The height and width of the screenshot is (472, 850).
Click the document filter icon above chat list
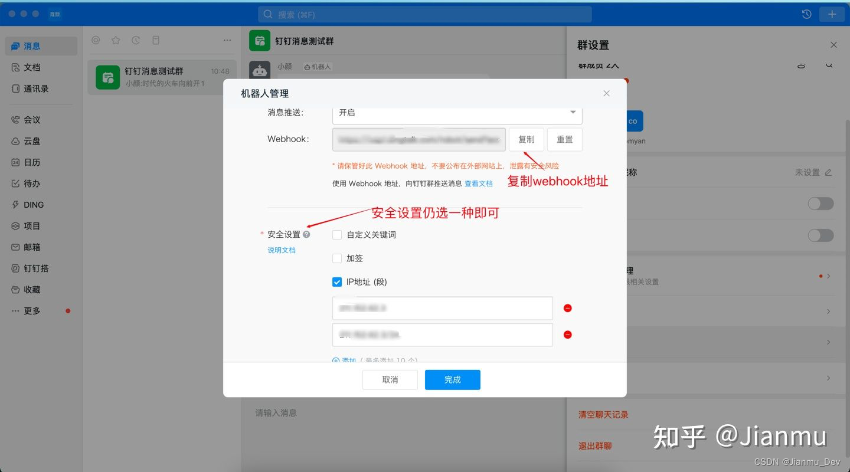click(x=156, y=40)
